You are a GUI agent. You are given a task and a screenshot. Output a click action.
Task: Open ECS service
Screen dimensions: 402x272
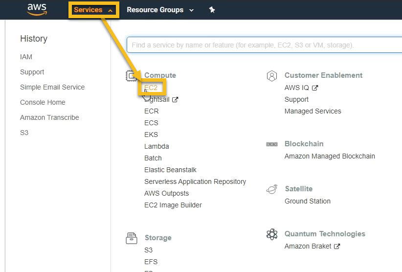point(151,123)
